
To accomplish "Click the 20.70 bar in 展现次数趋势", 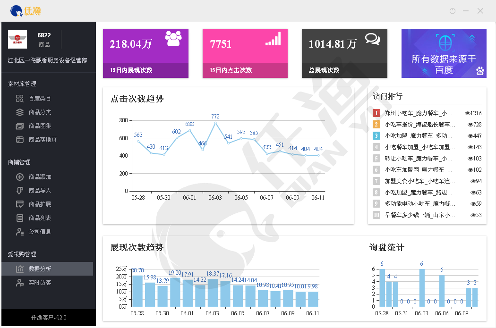I will tap(137, 291).
